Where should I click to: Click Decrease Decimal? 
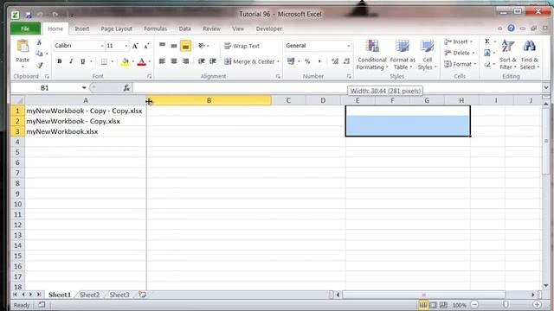coord(346,61)
